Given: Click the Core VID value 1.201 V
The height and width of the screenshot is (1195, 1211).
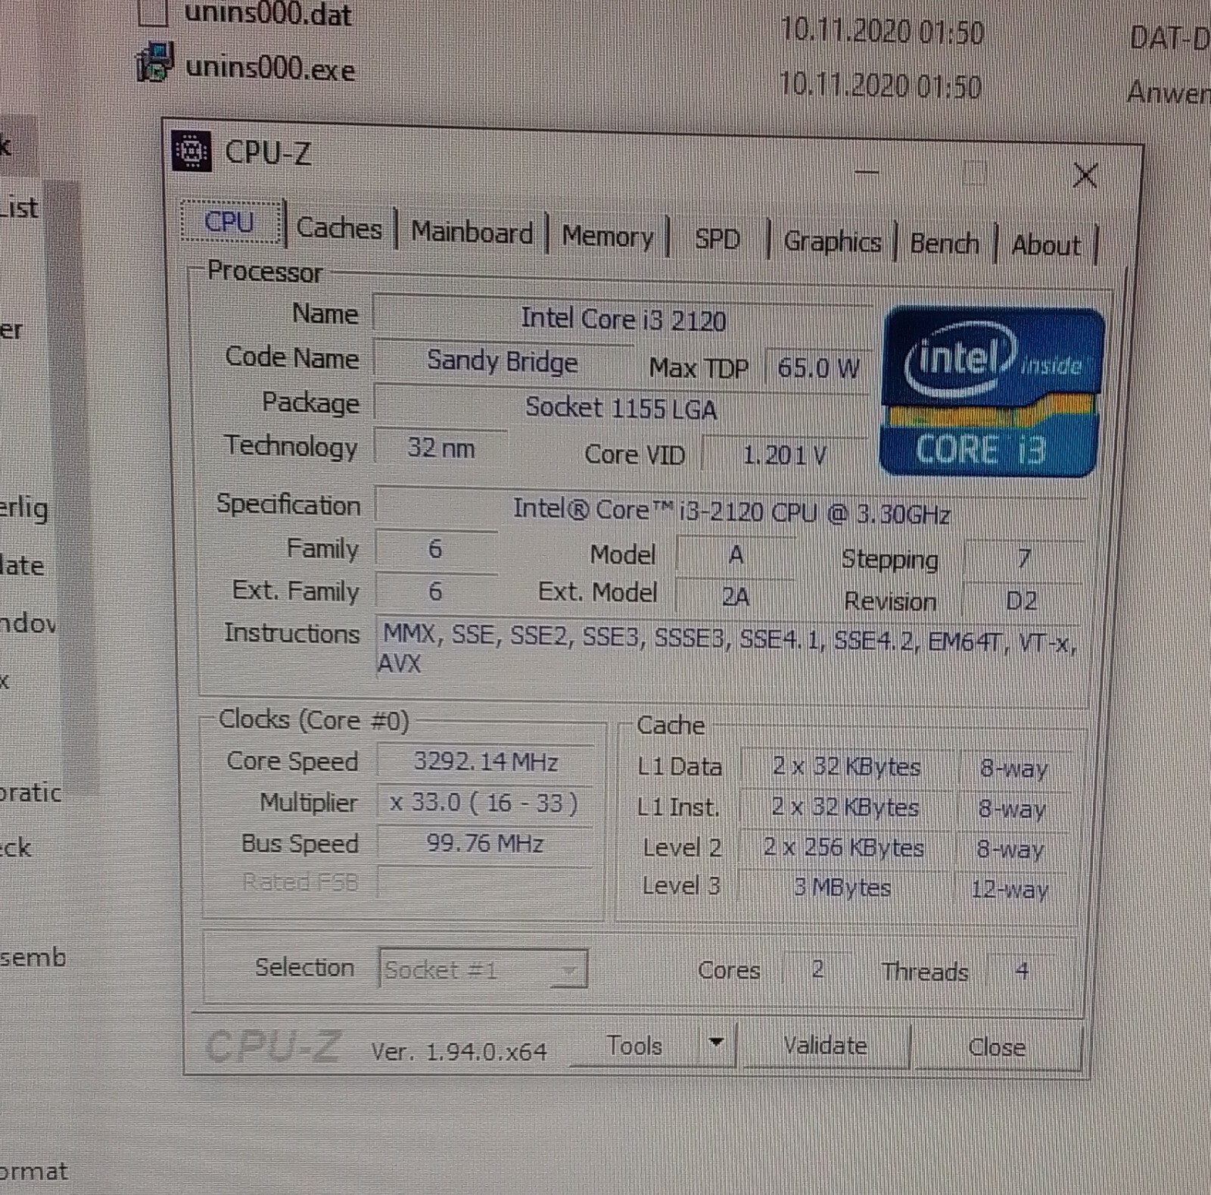Looking at the screenshot, I should coord(784,454).
